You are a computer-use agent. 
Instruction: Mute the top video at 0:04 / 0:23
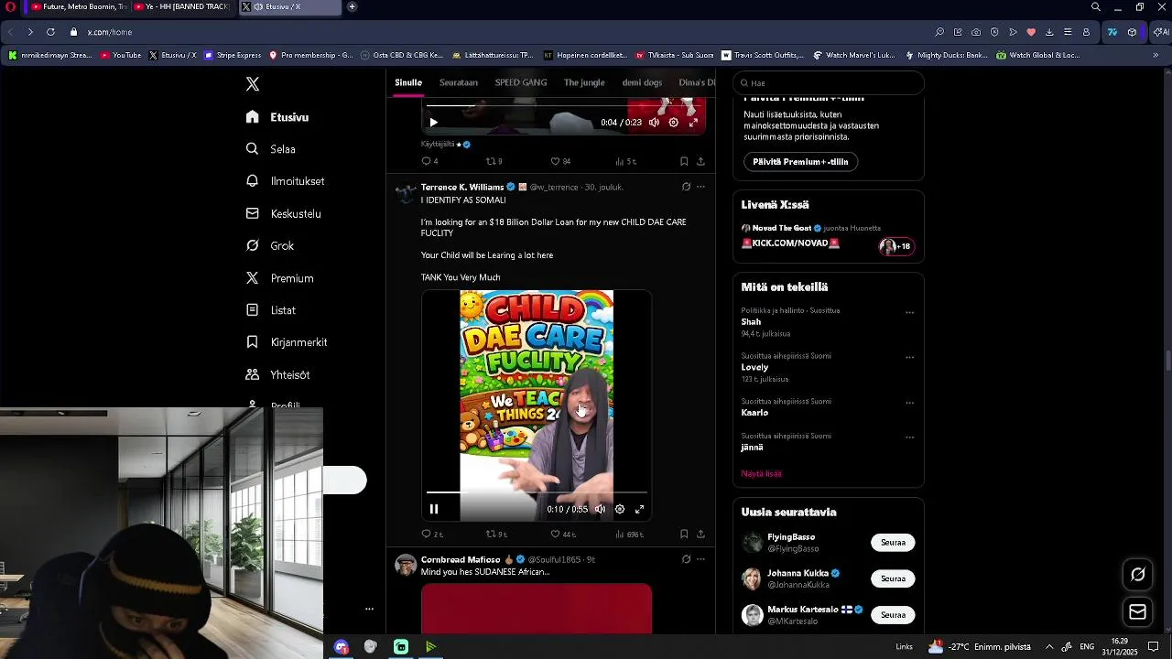pyautogui.click(x=654, y=122)
